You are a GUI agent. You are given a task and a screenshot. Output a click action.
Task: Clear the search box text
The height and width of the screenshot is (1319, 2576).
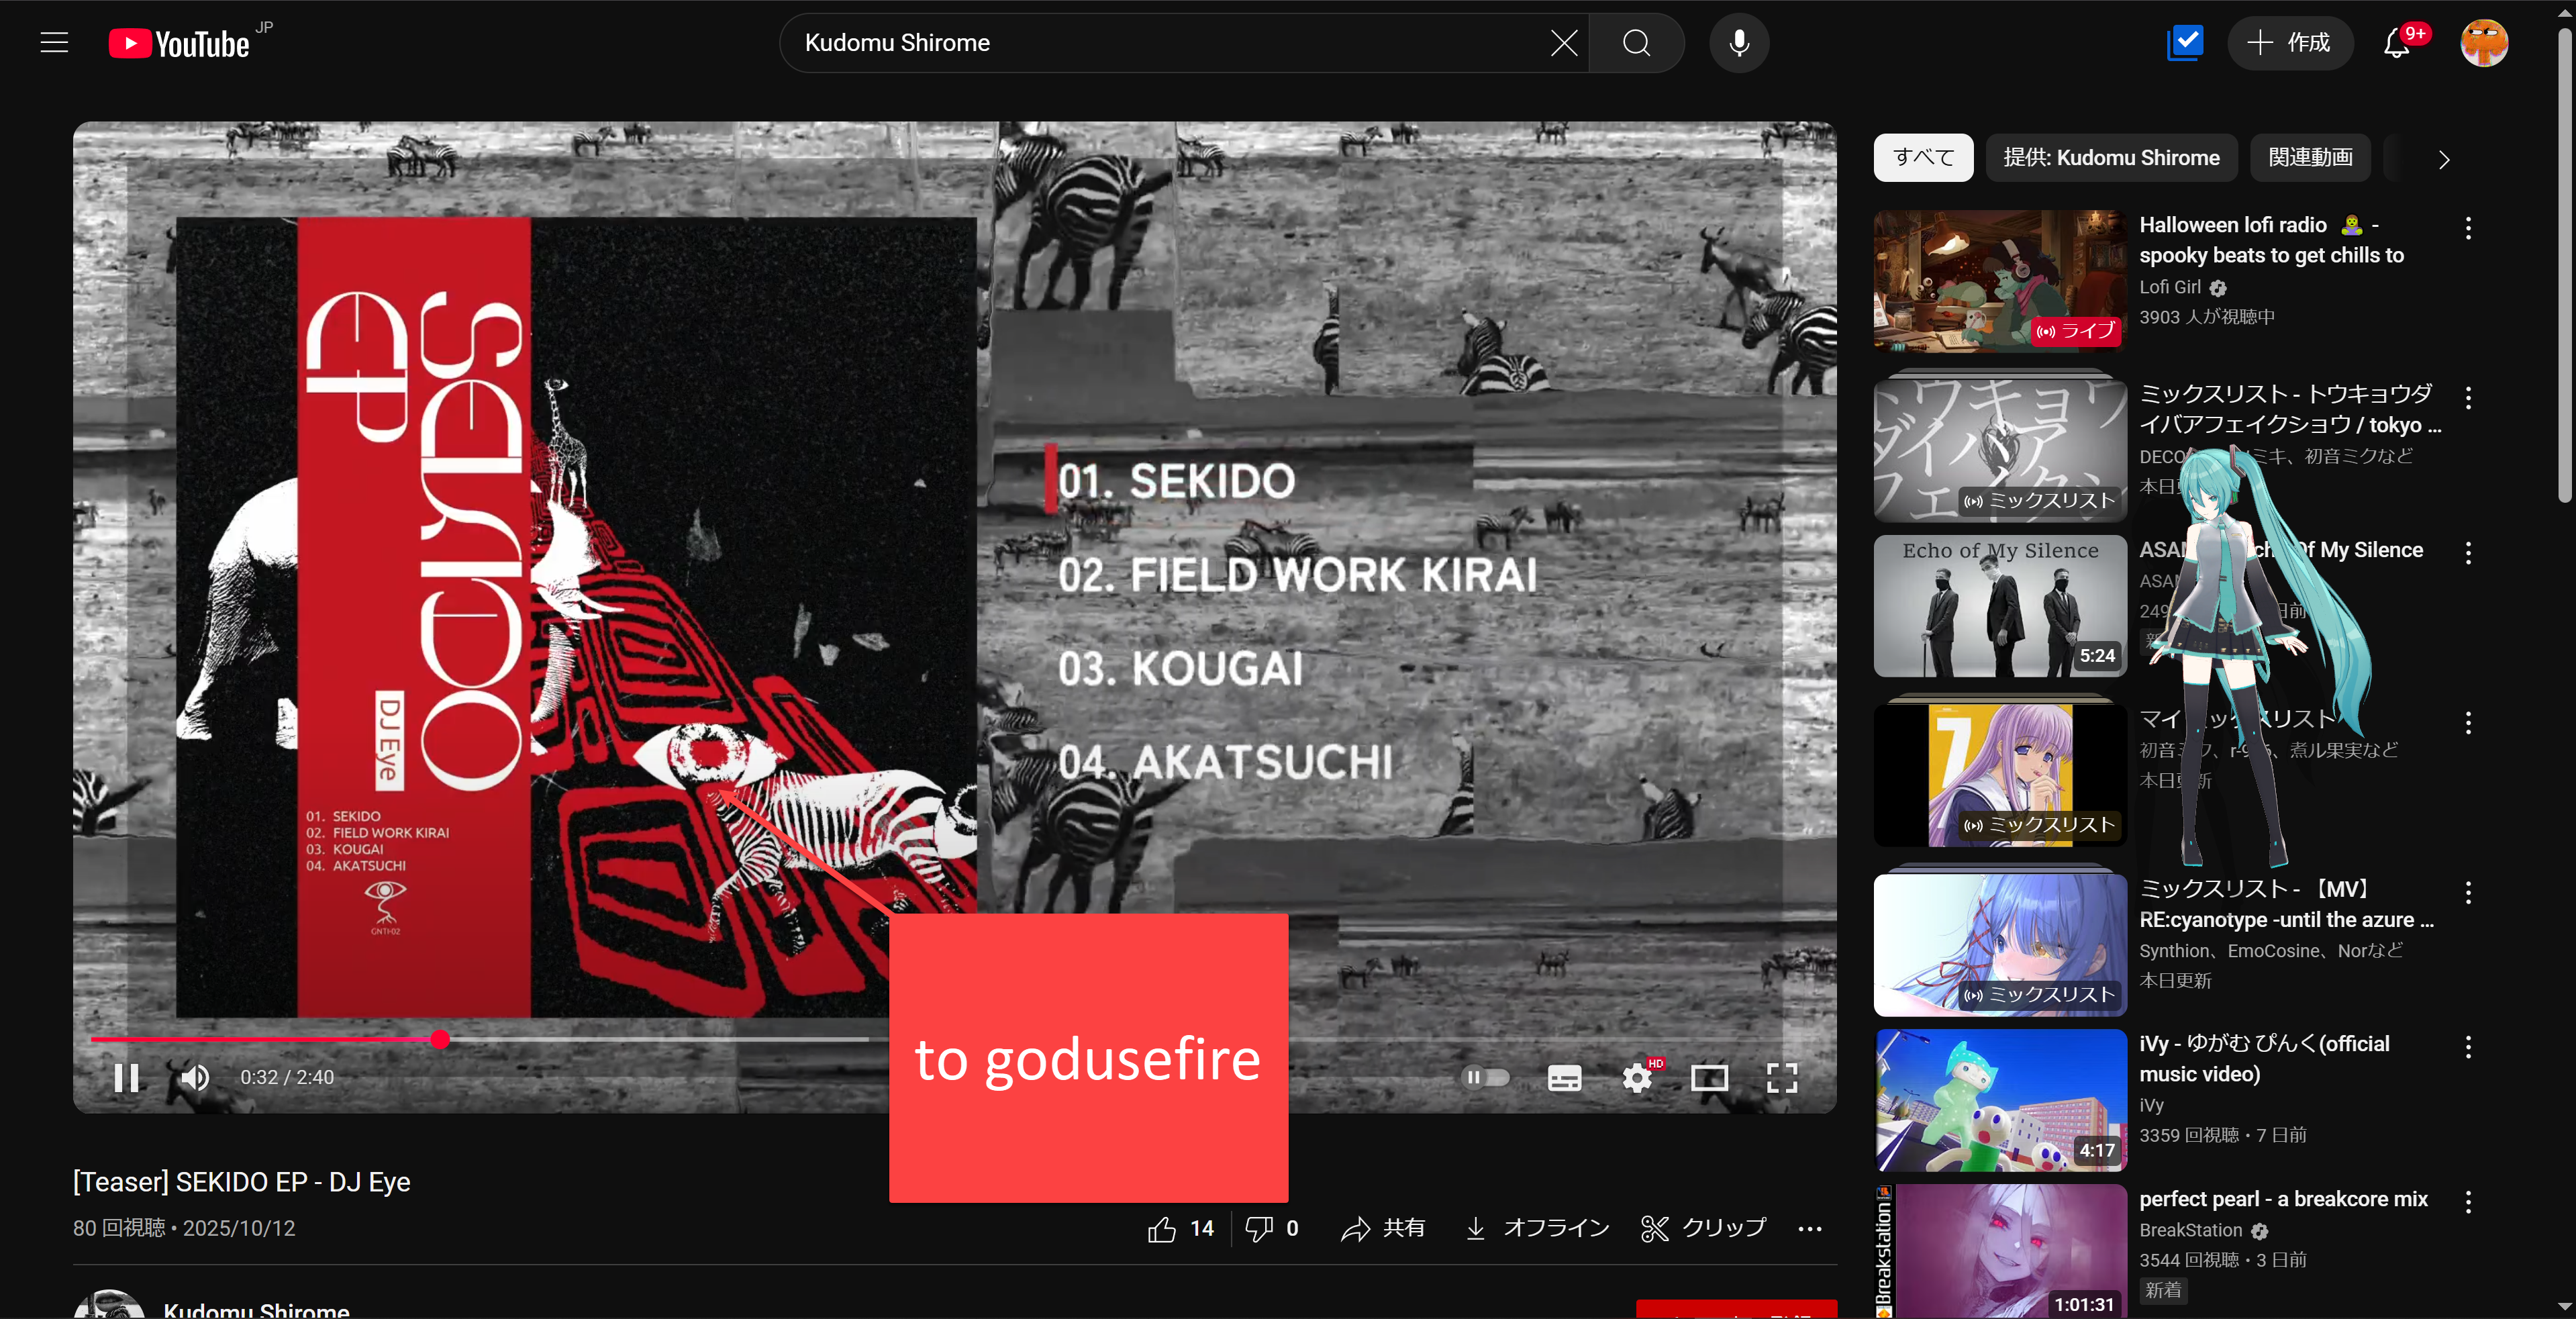[x=1564, y=43]
